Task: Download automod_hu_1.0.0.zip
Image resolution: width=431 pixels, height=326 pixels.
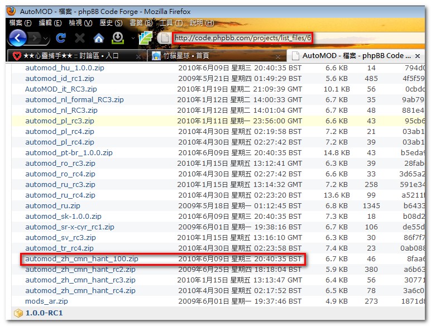Action: point(65,68)
